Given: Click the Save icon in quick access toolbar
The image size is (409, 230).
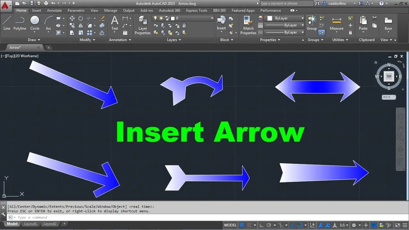Looking at the screenshot, I should coord(32,3).
